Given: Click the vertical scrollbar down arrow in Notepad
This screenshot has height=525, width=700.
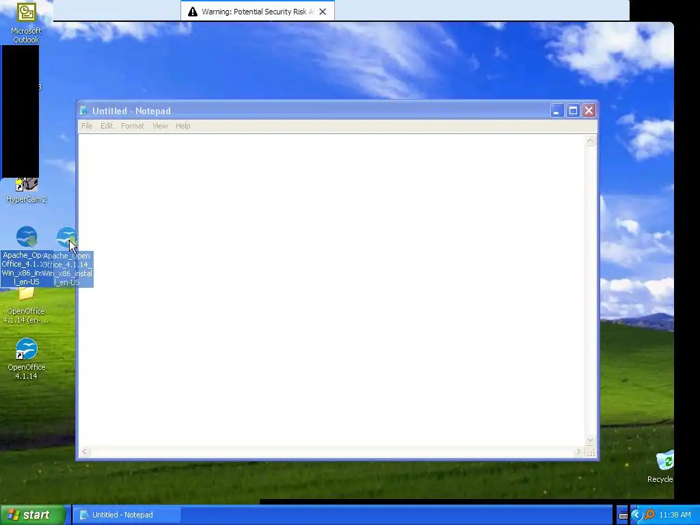Looking at the screenshot, I should pyautogui.click(x=590, y=440).
